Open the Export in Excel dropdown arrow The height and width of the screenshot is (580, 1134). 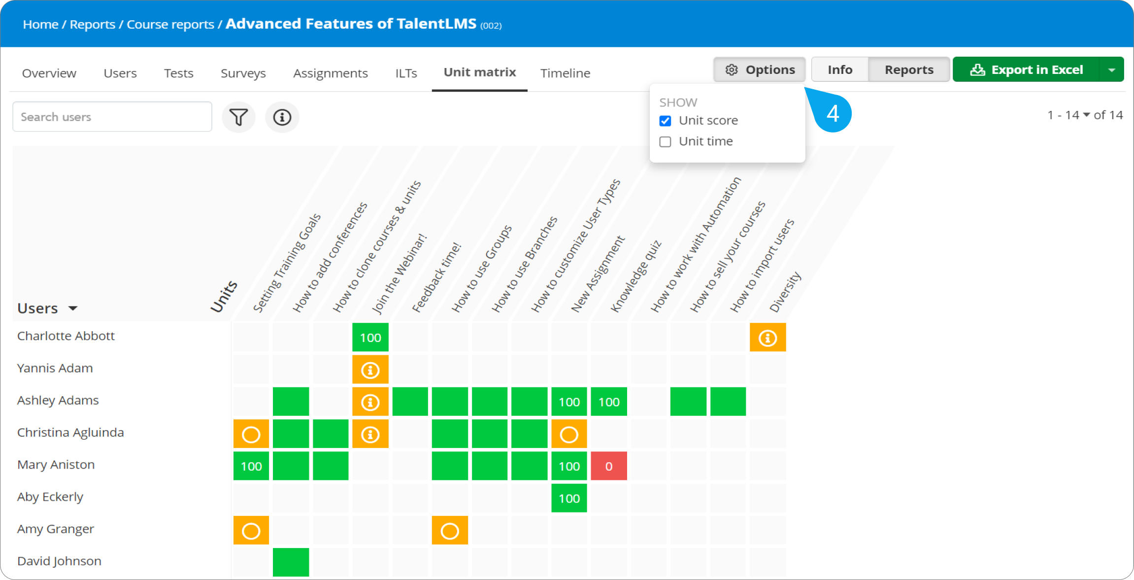pos(1112,69)
